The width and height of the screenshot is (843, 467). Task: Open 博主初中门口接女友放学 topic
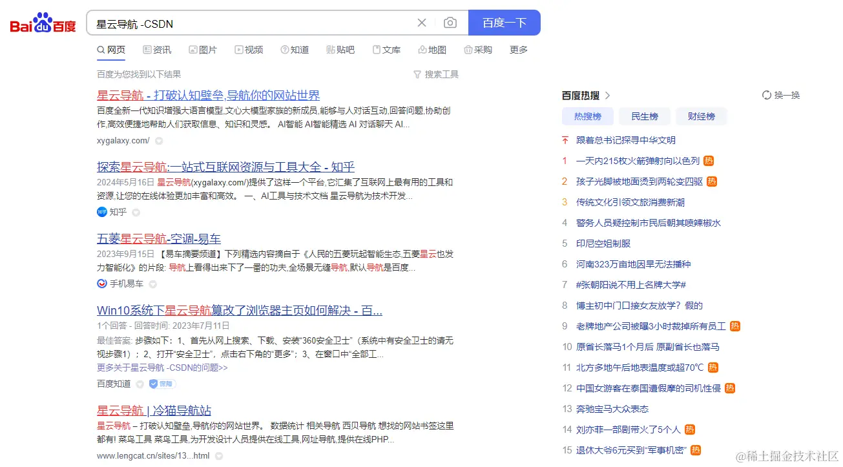tap(640, 306)
